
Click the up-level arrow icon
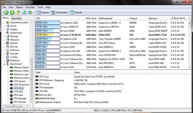tap(18, 12)
